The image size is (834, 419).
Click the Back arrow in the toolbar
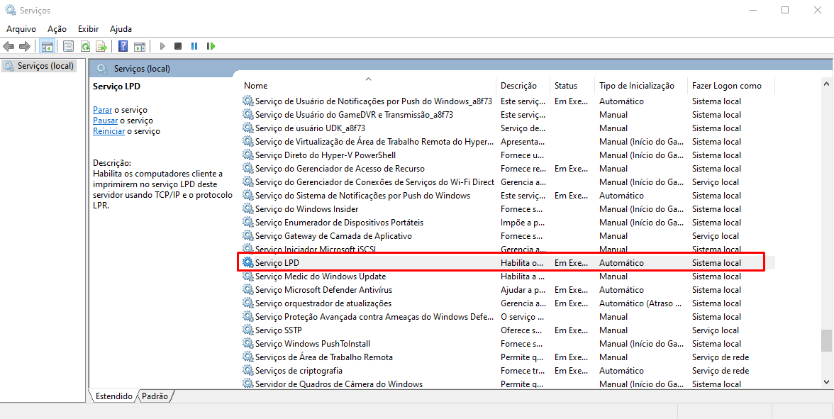click(9, 46)
